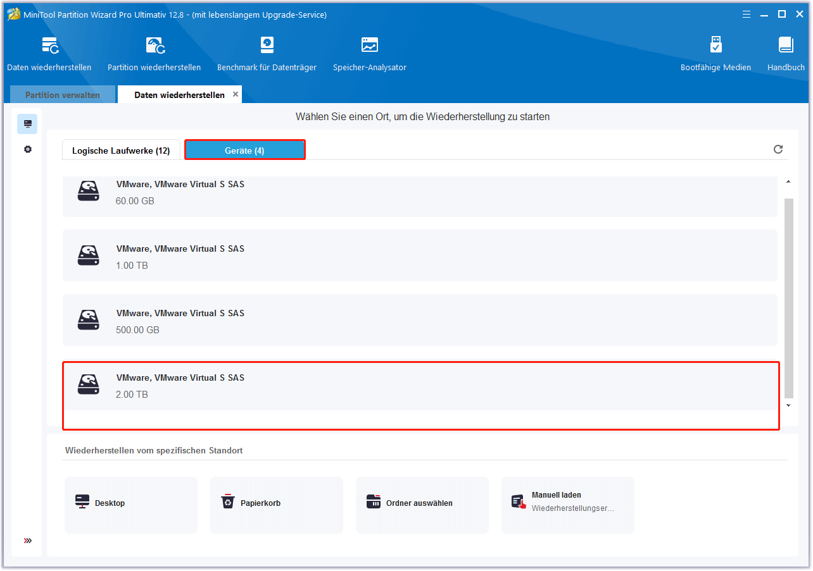Viewport: 813px width, 571px height.
Task: Click disk icon of 60.00 GB drive
Action: pos(89,191)
